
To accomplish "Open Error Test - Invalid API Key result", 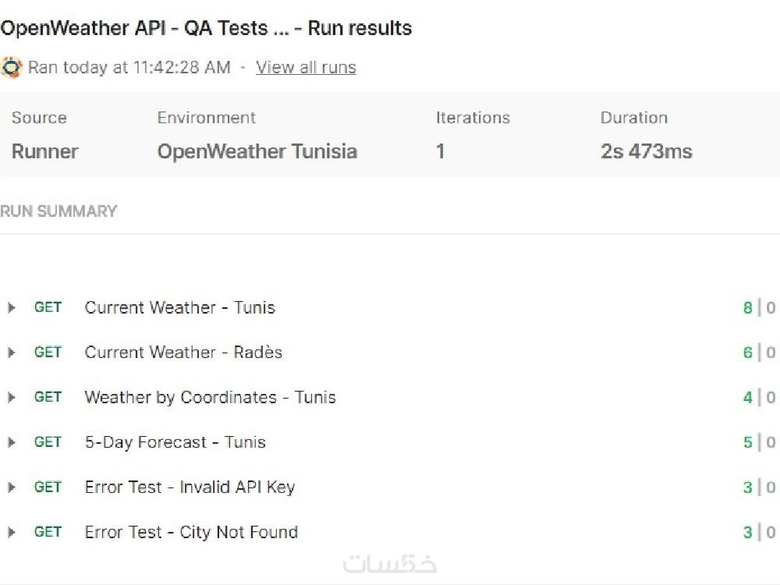I will point(190,487).
